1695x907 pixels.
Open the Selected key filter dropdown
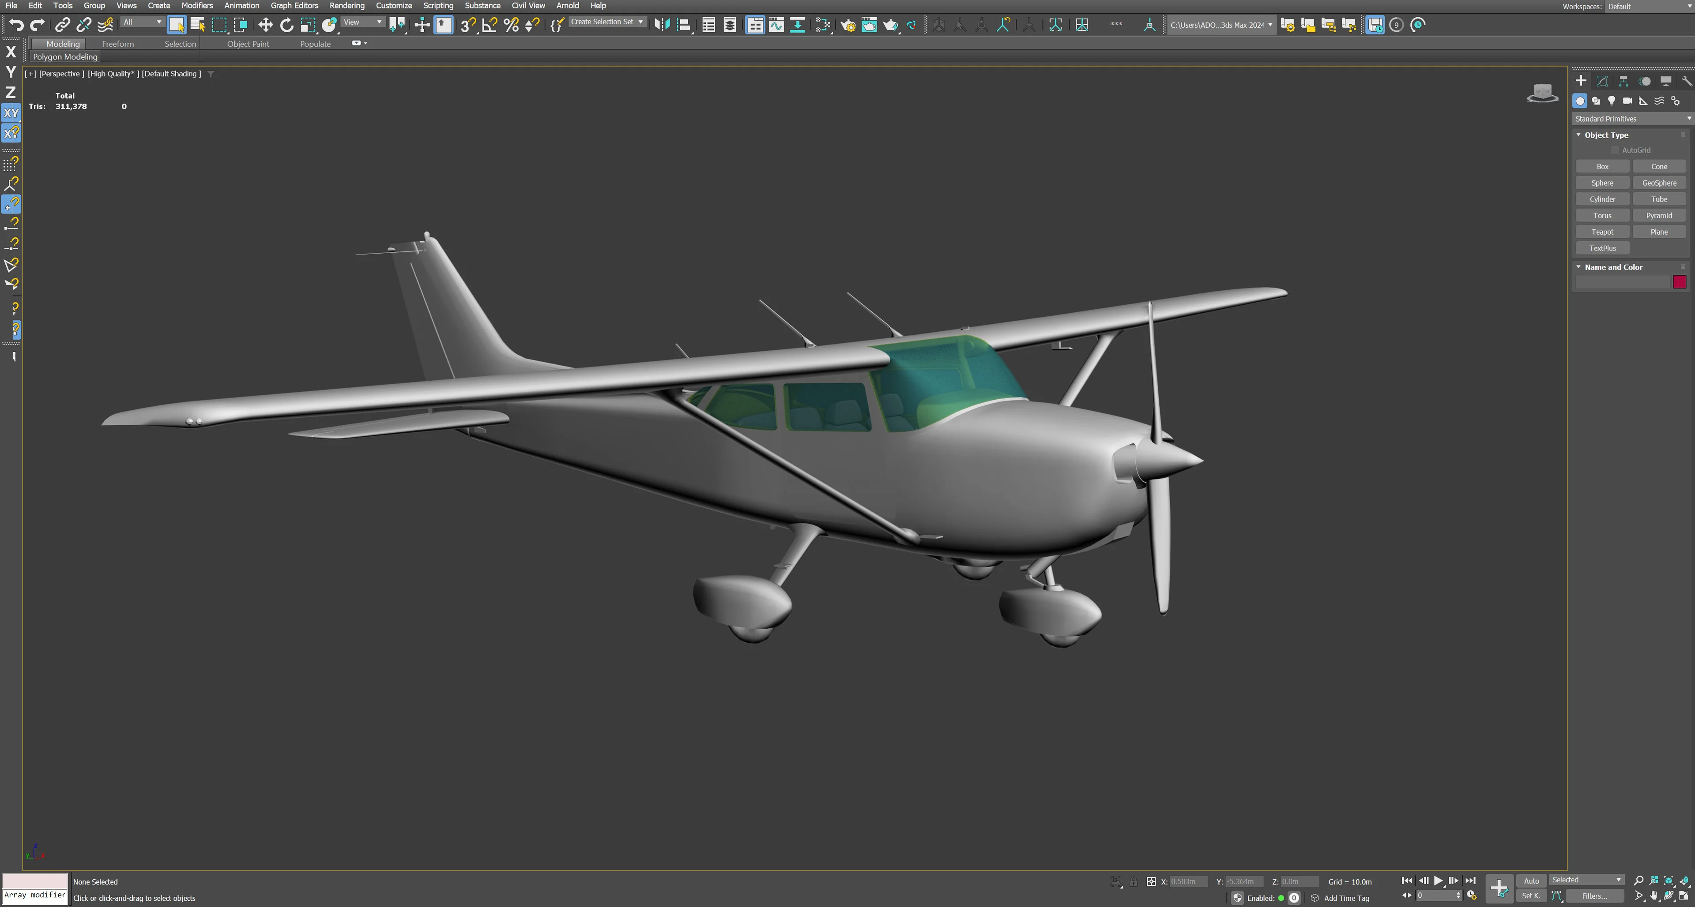click(x=1586, y=880)
